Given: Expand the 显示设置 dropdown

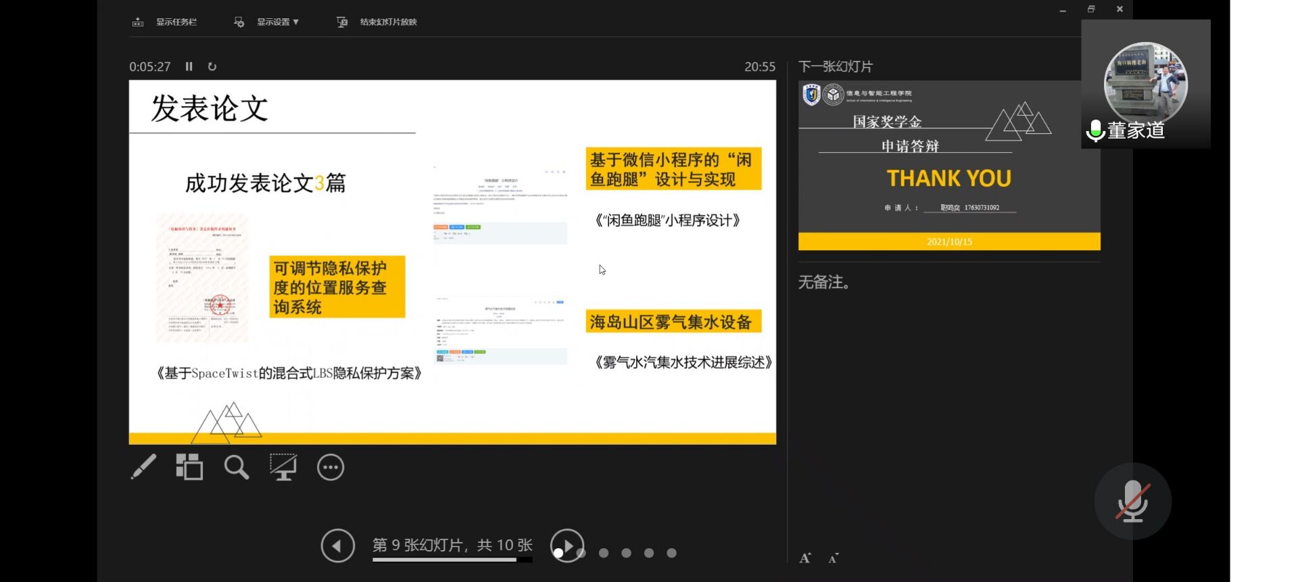Looking at the screenshot, I should [x=277, y=22].
